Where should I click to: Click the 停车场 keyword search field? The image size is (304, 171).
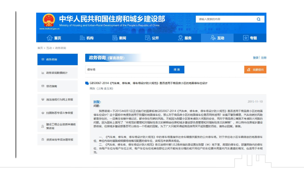point(127,69)
